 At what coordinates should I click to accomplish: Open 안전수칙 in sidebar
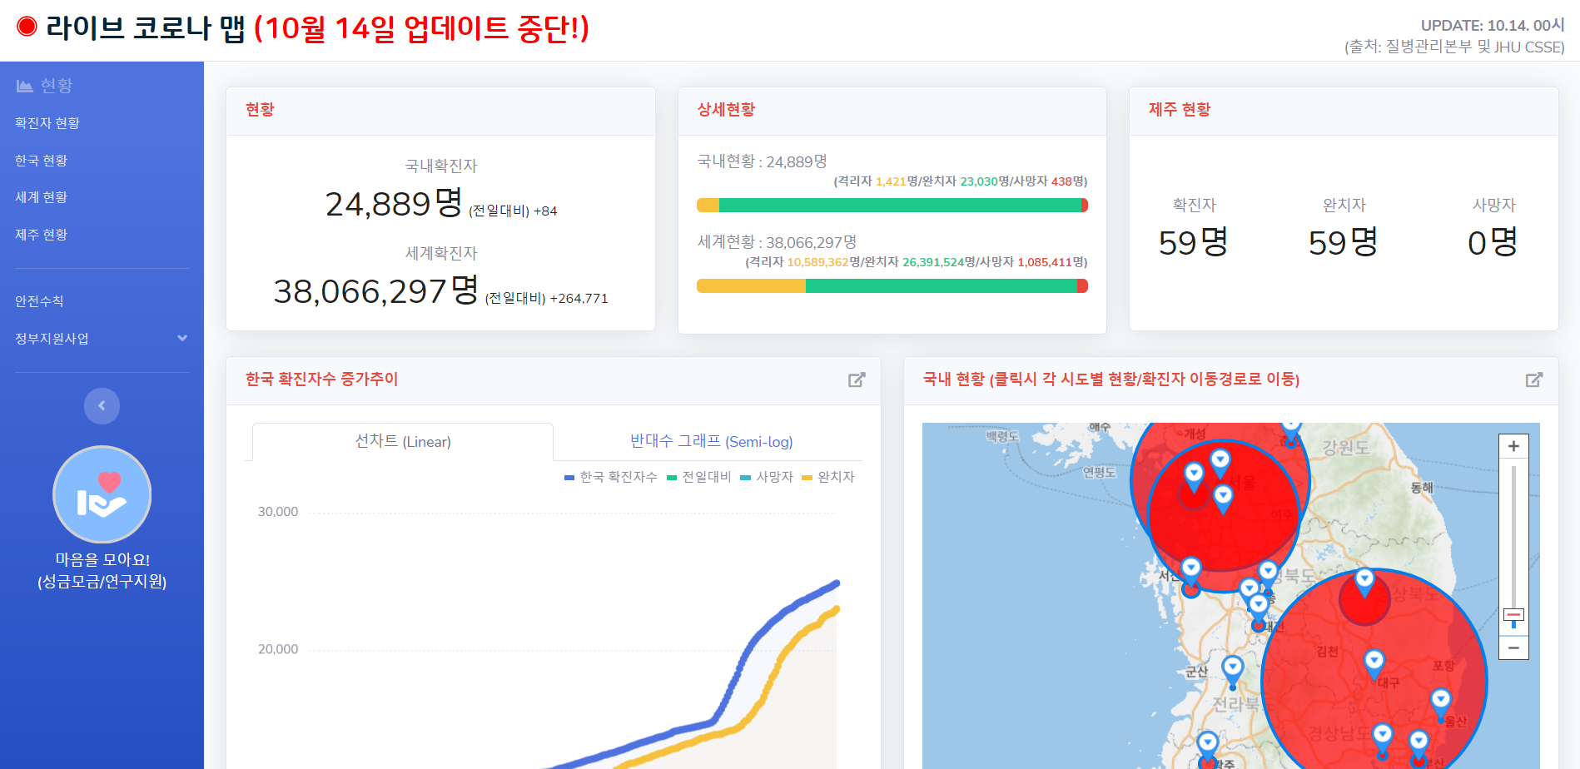click(39, 301)
